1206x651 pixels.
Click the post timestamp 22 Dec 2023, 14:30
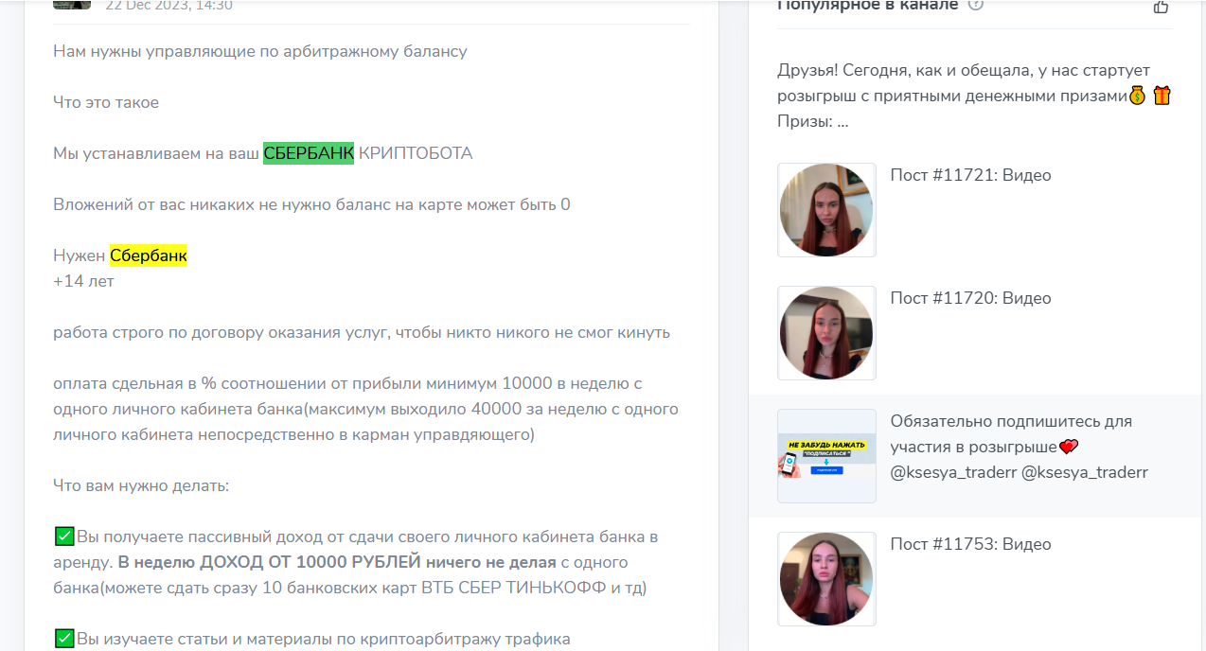tap(168, 6)
